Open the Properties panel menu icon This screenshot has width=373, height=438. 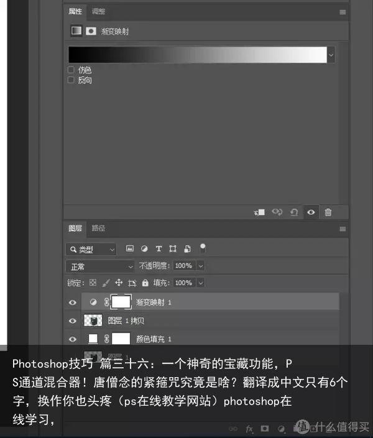coord(343,12)
